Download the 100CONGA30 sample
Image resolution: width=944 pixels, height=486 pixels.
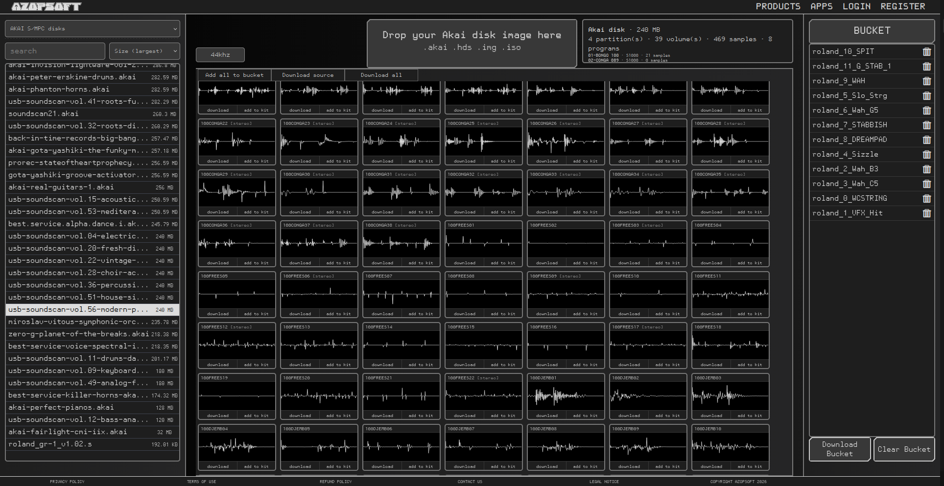coord(300,212)
